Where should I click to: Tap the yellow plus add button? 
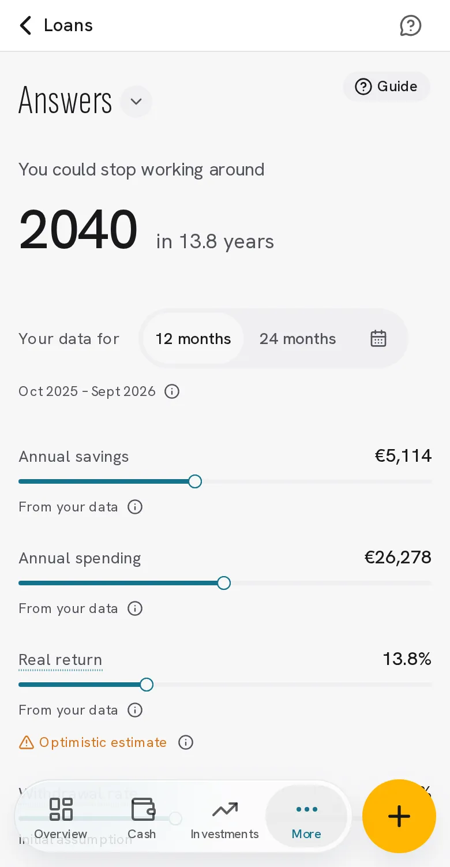[x=399, y=816]
